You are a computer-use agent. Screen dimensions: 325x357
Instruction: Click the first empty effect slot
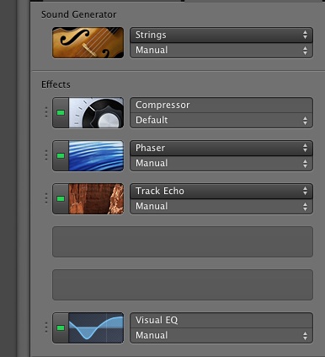[183, 242]
